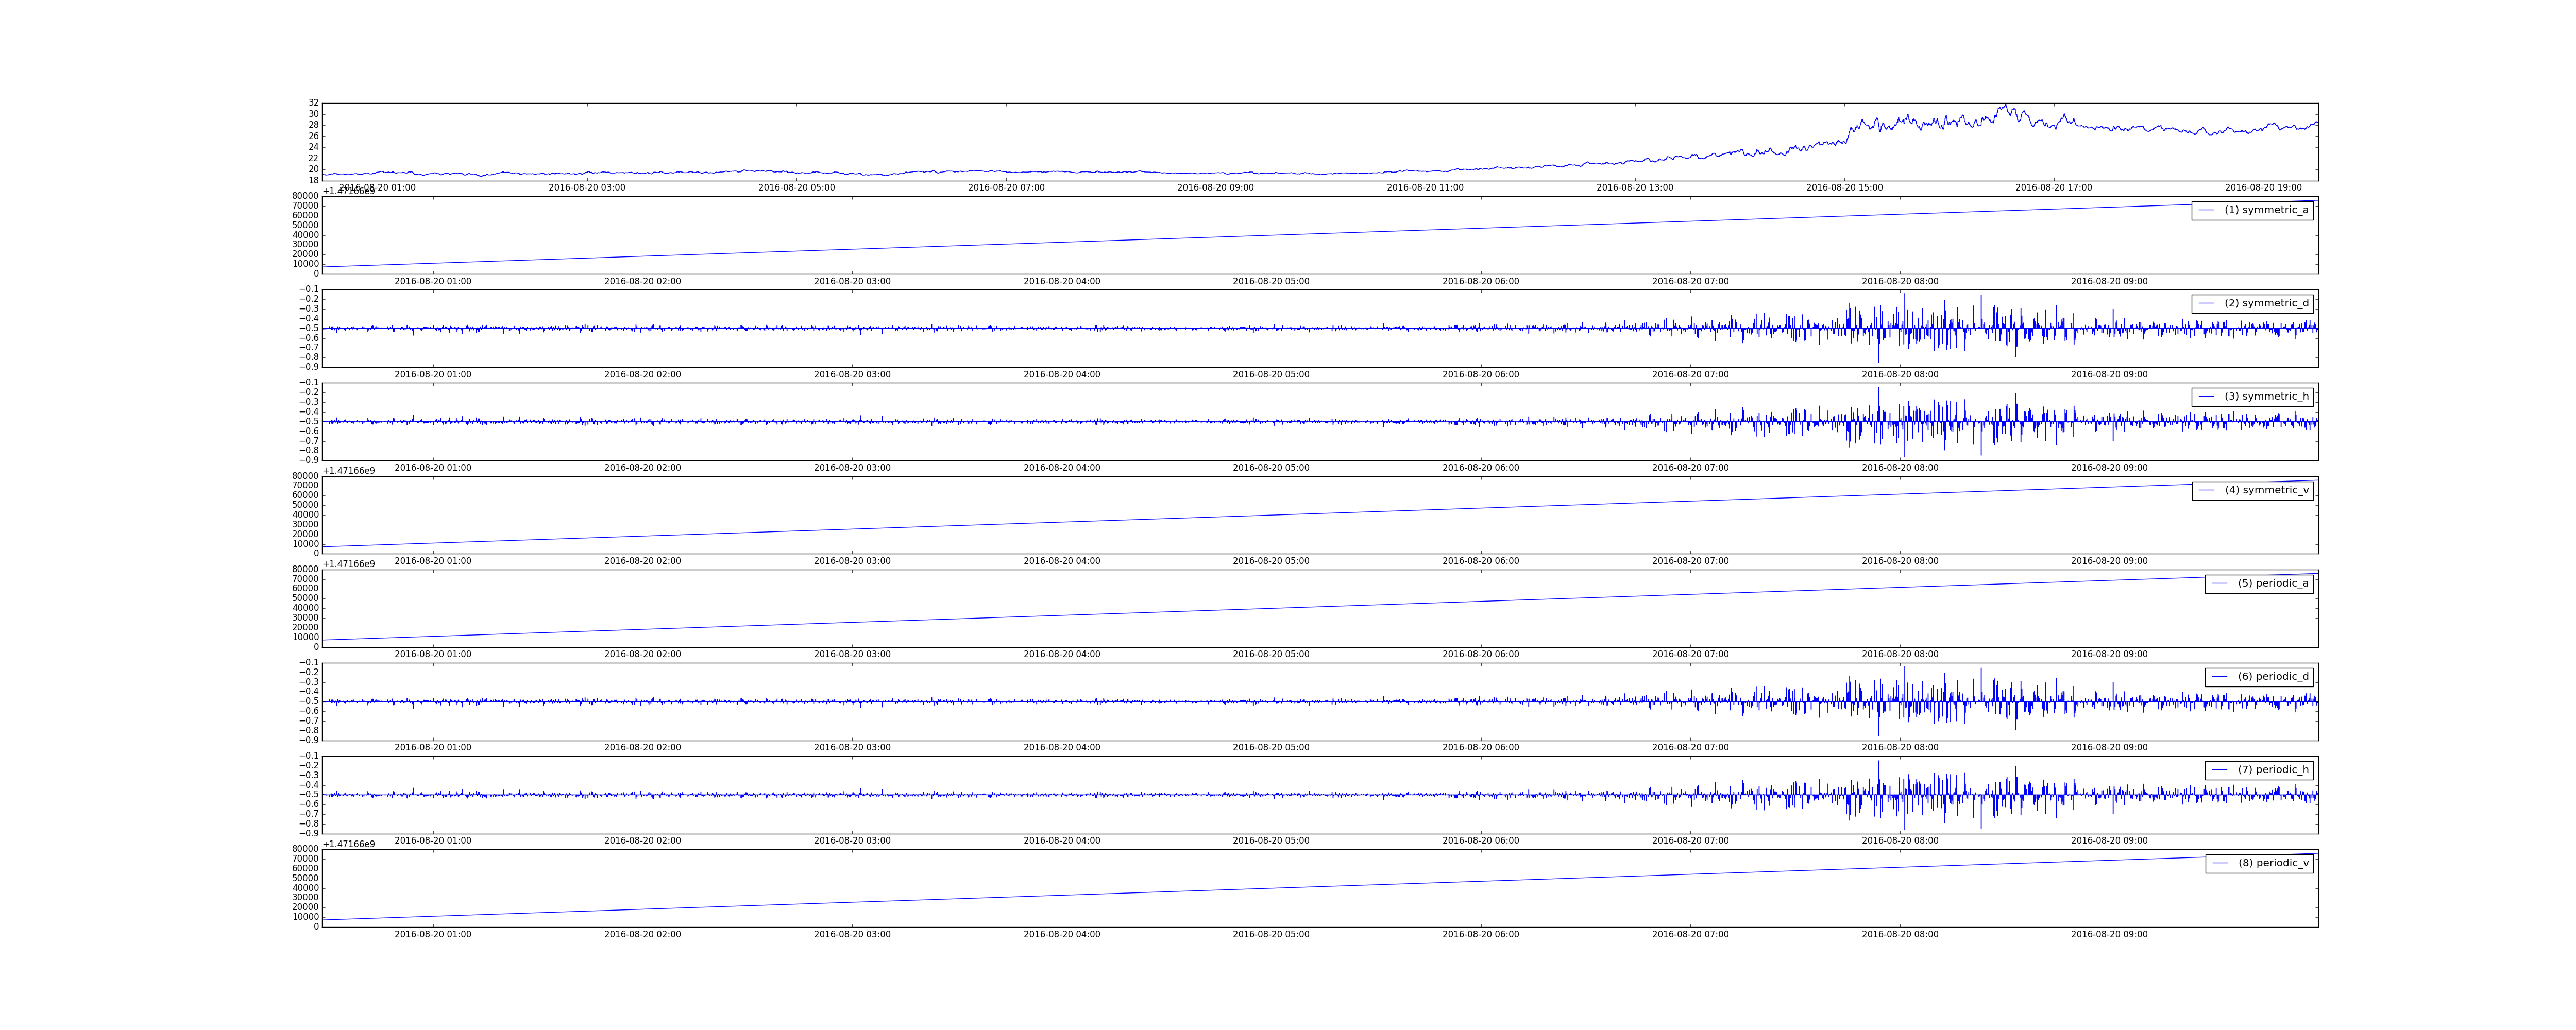Select the (5) periodic_a legend label

2273,583
